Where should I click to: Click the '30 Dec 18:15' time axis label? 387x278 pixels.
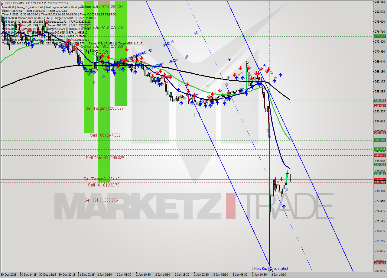(x=48, y=275)
